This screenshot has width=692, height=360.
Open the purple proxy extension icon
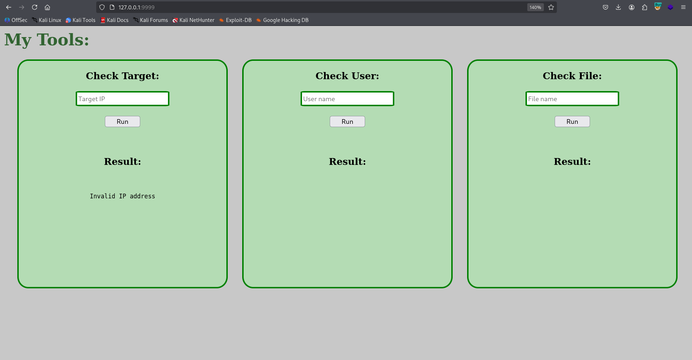tap(671, 7)
